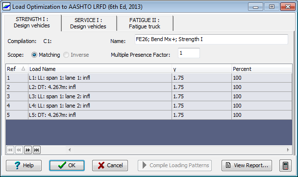298x177 pixels.
Task: Click the application icon in title bar
Action: 6,7
